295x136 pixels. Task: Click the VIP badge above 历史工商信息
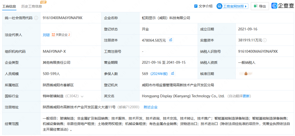coord(43,2)
